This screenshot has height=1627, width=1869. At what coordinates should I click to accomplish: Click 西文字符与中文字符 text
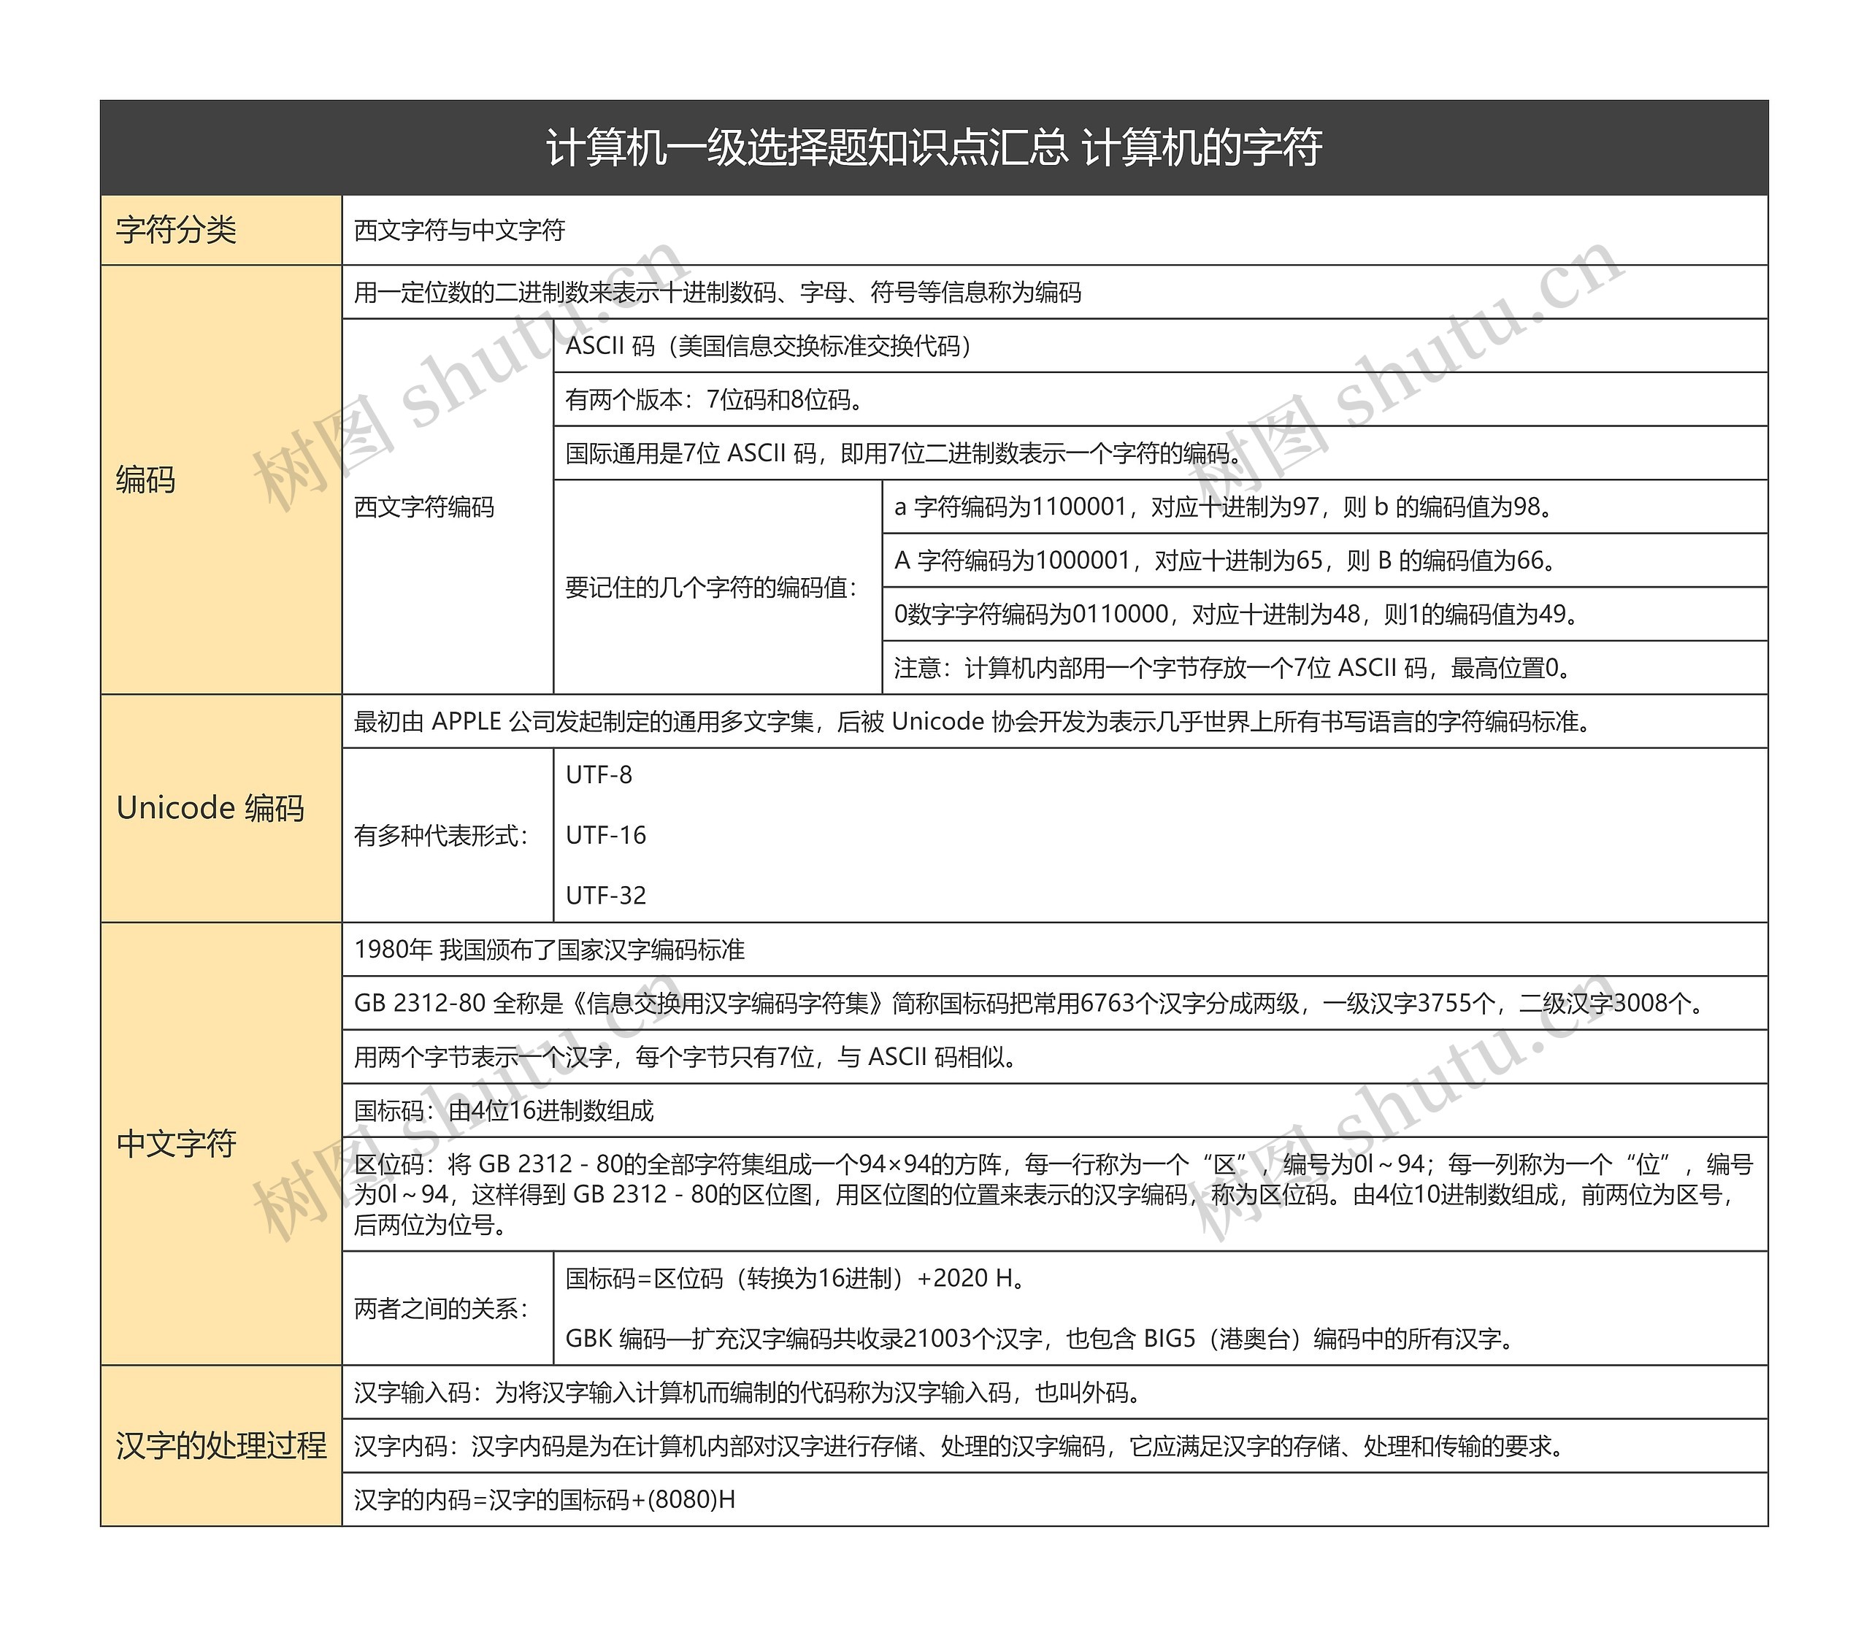point(459,231)
